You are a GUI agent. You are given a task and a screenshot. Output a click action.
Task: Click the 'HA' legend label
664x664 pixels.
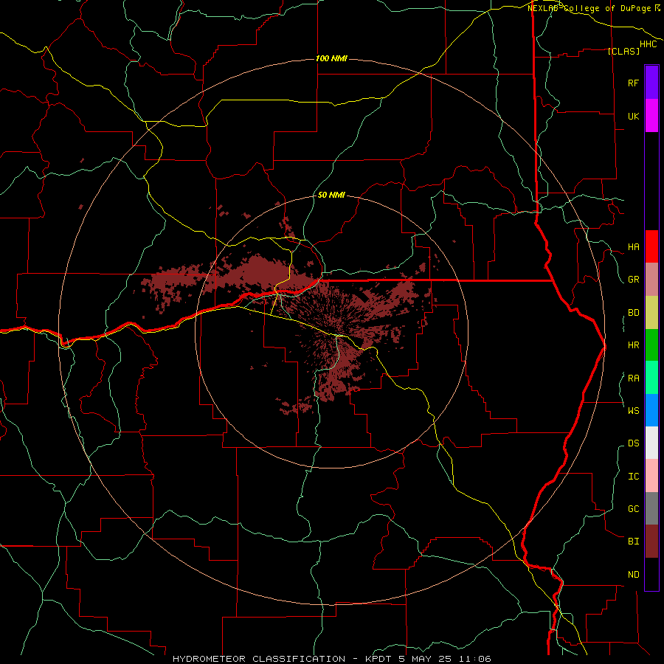click(x=633, y=246)
